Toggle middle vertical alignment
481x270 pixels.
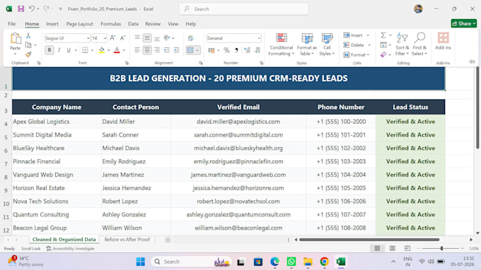[x=147, y=38]
